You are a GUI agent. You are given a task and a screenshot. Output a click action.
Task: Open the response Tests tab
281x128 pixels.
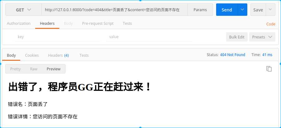coord(84,55)
